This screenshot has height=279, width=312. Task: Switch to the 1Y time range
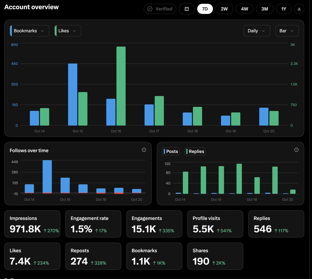[x=284, y=9]
